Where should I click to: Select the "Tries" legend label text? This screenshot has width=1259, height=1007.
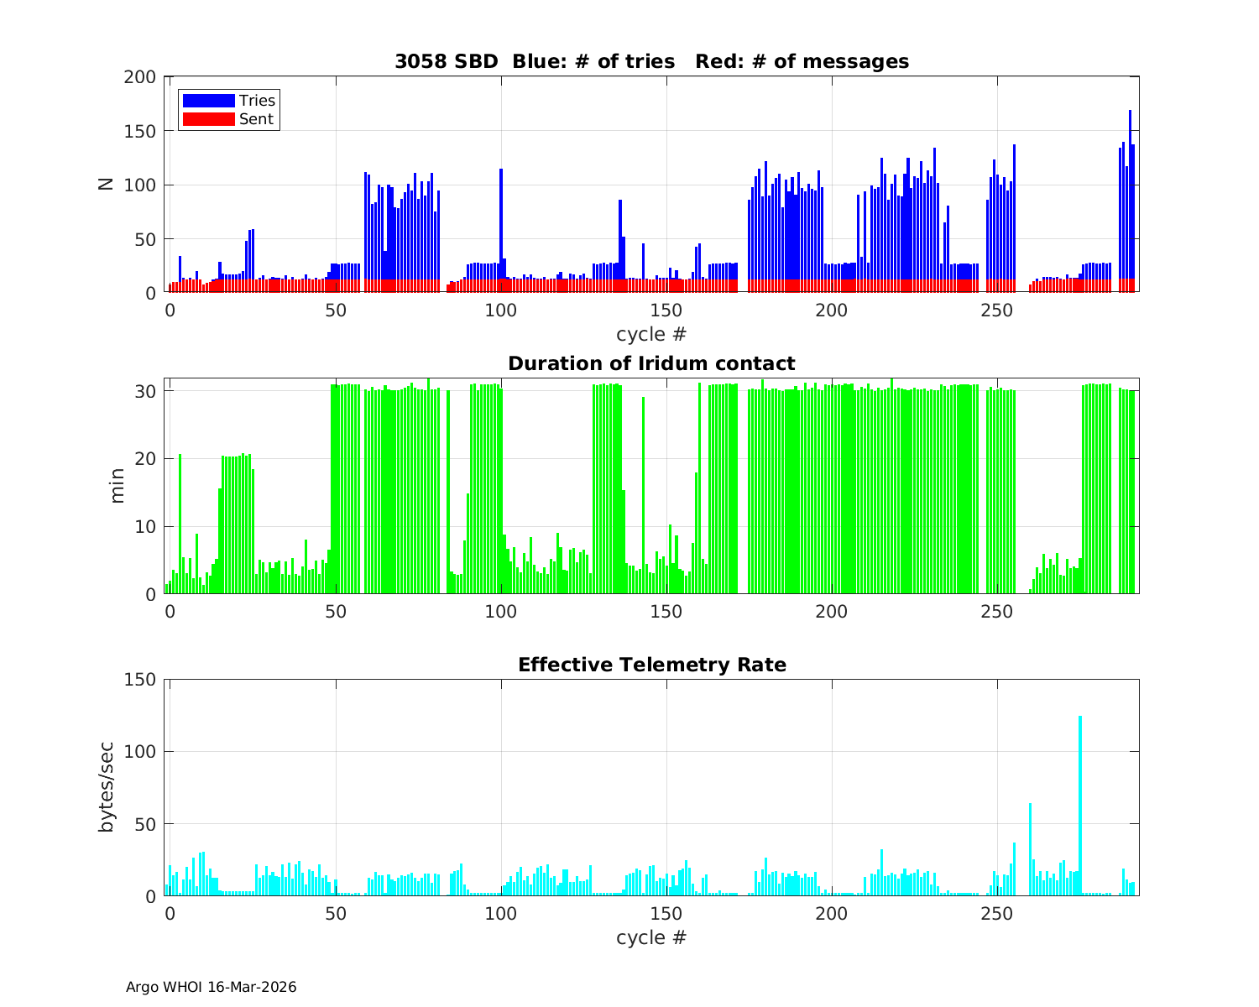[x=257, y=101]
